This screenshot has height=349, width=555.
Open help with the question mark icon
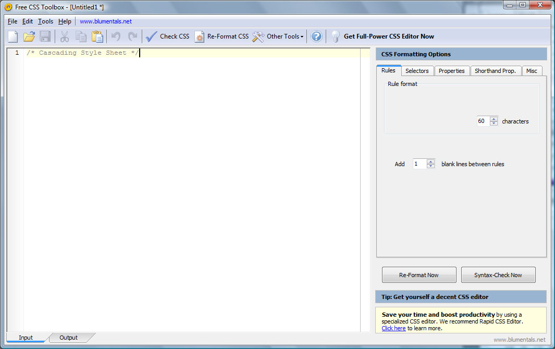point(316,36)
